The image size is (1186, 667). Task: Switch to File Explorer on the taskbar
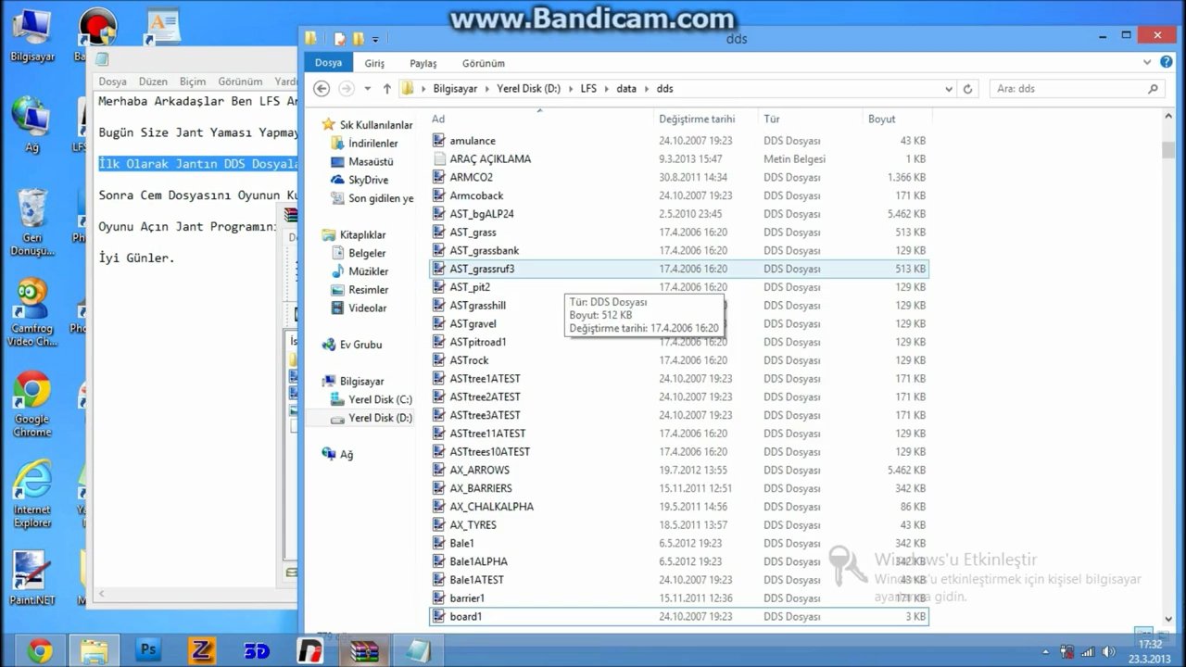click(94, 650)
